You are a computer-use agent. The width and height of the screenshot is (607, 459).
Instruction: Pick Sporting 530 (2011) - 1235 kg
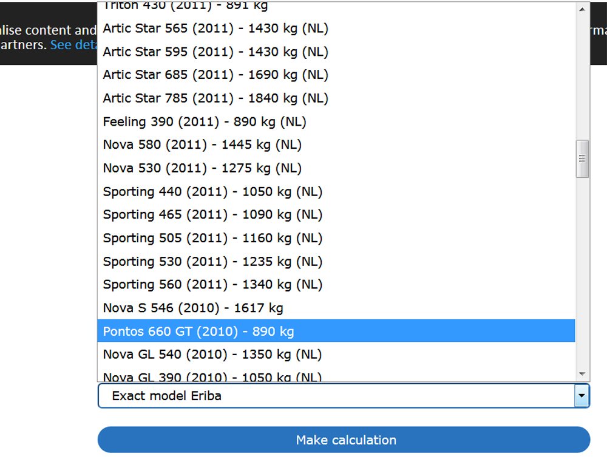336,262
